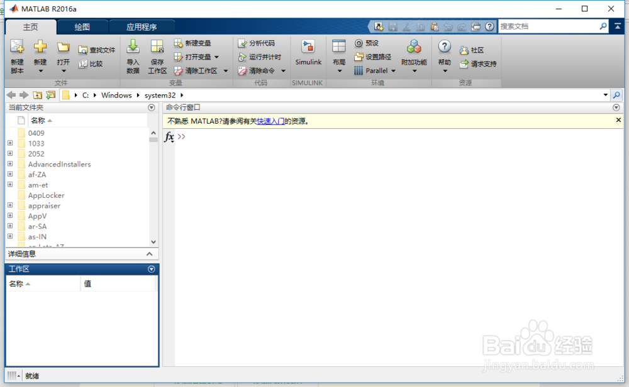Click scroll down arrow in Current Folder list

tap(153, 242)
